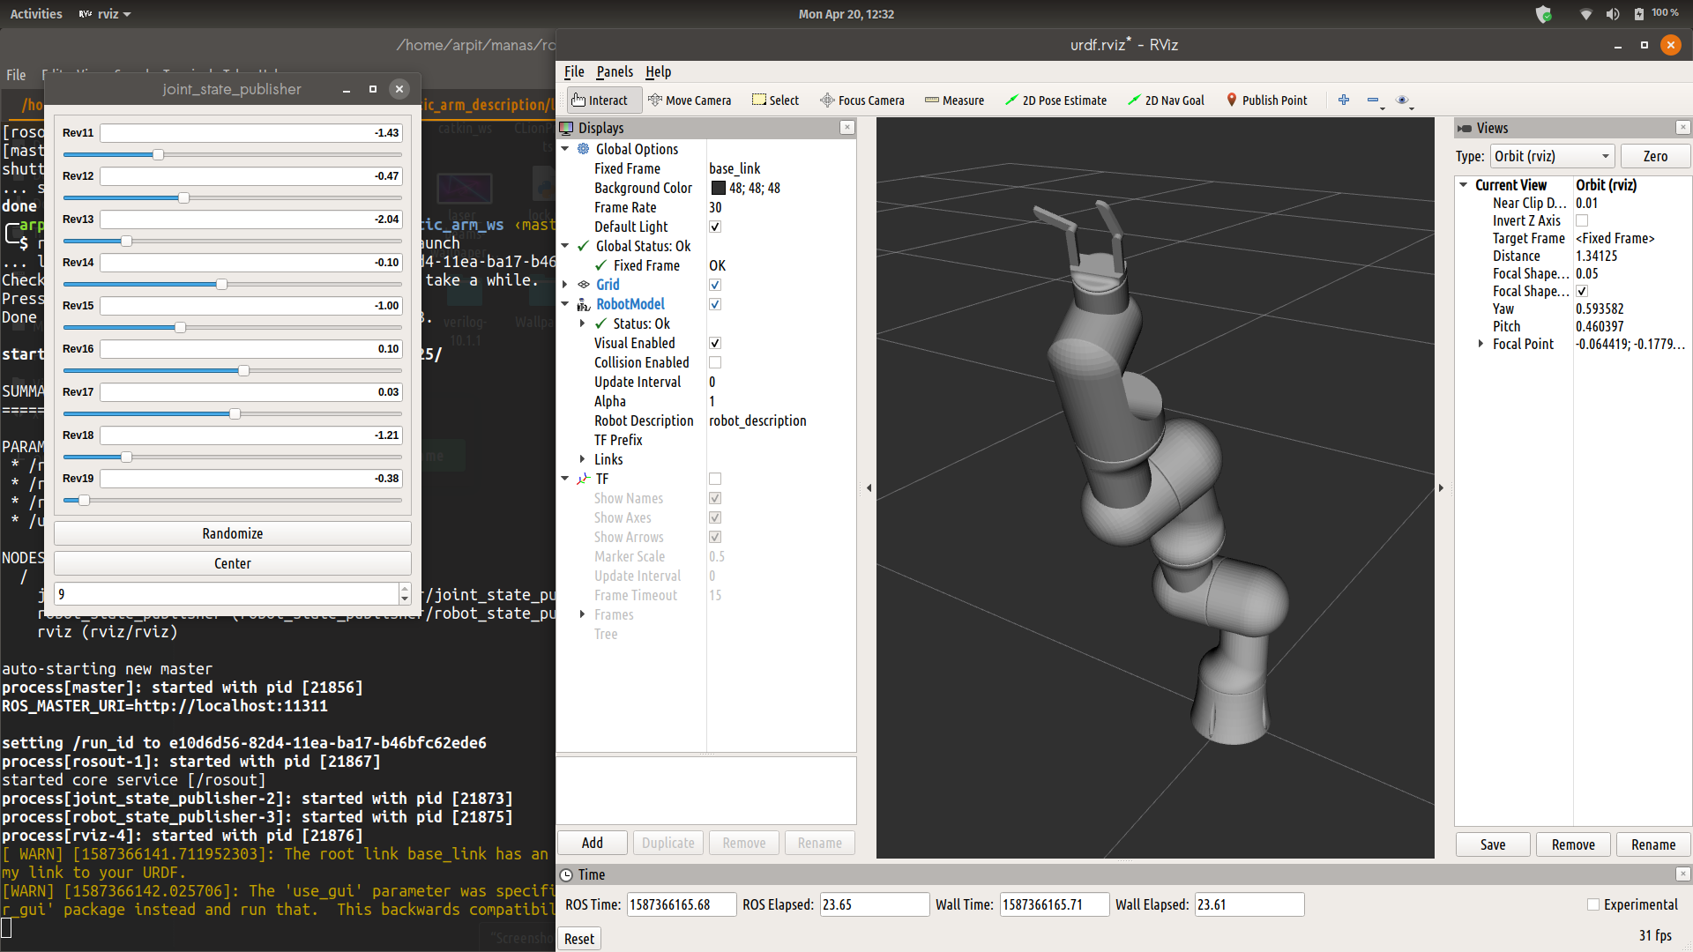
Task: Pick the Measure tool
Action: (954, 100)
